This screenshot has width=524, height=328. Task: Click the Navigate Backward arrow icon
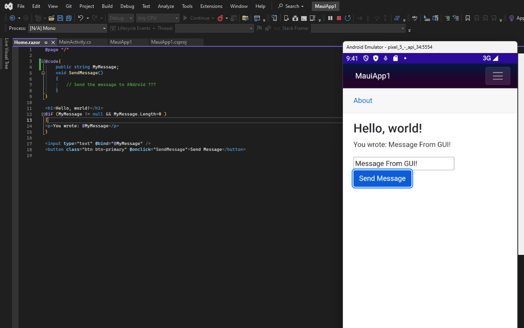[13, 18]
